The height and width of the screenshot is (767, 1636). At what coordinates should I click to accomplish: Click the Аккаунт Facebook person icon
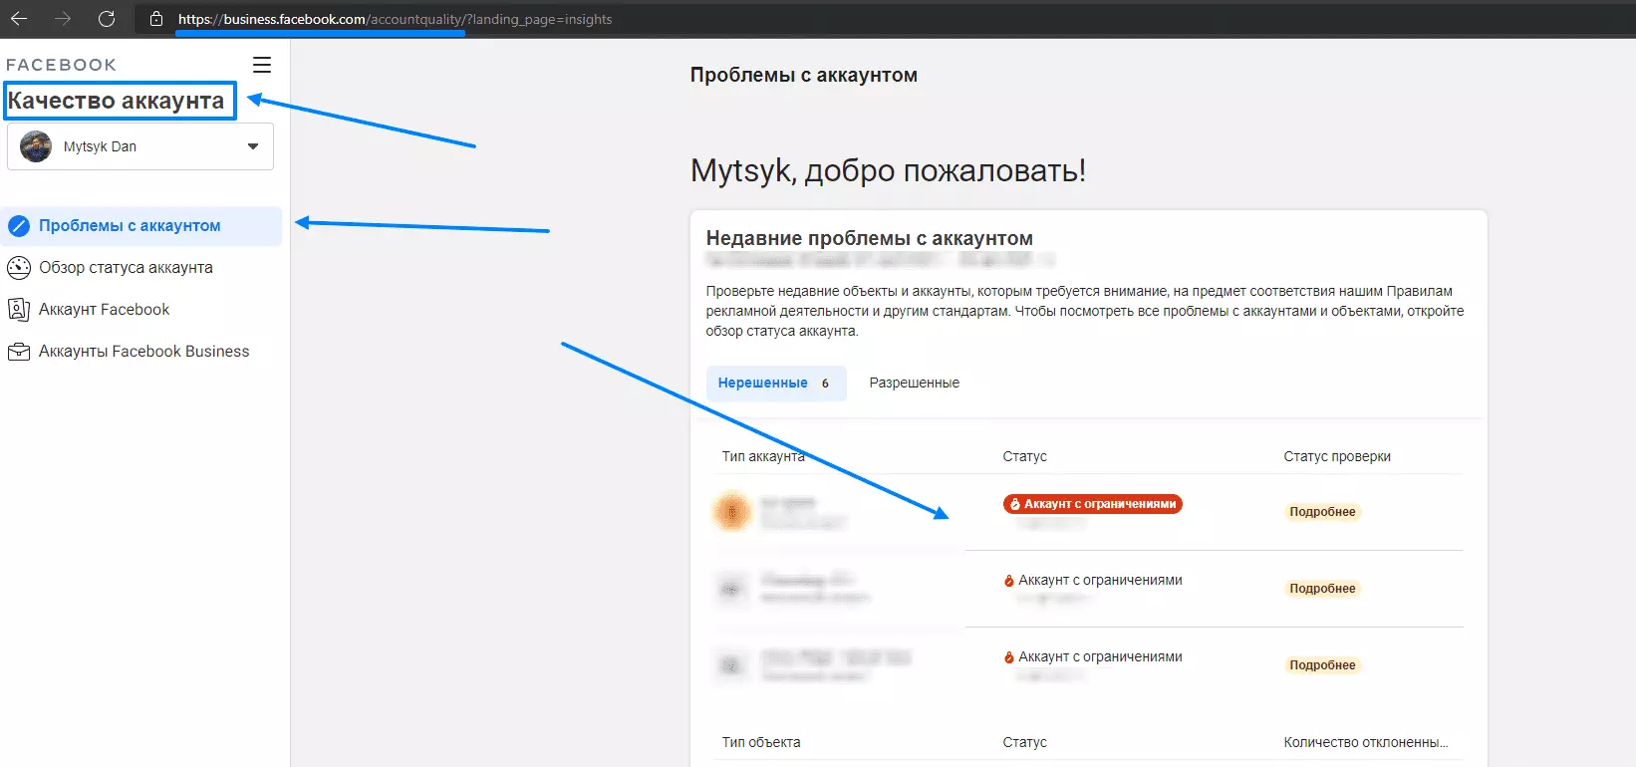(x=19, y=310)
